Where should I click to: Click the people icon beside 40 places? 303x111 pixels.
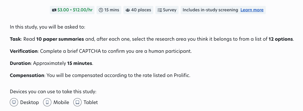(x=127, y=10)
